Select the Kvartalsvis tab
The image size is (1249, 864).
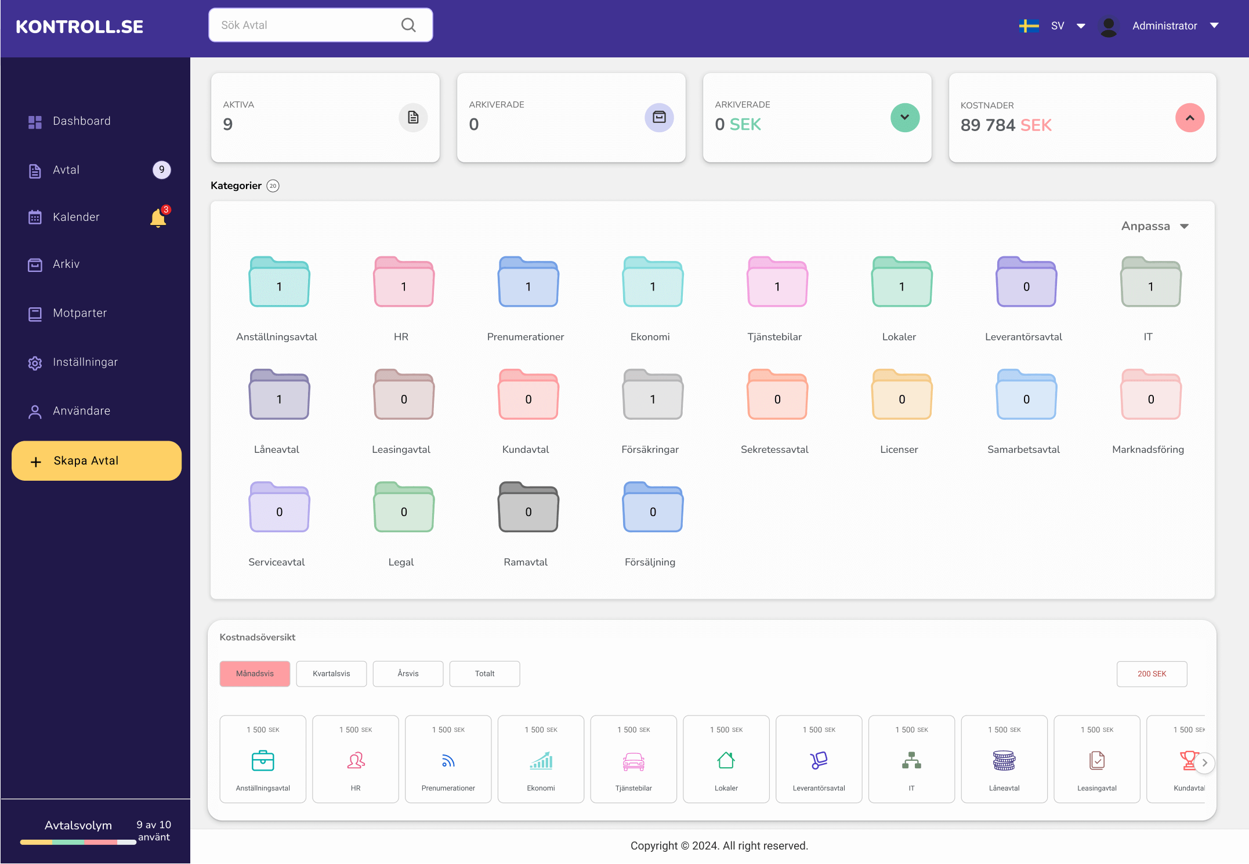[331, 674]
